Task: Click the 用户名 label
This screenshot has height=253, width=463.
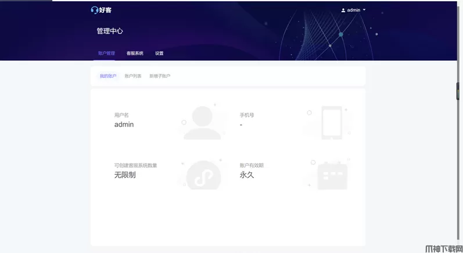Action: pos(121,115)
